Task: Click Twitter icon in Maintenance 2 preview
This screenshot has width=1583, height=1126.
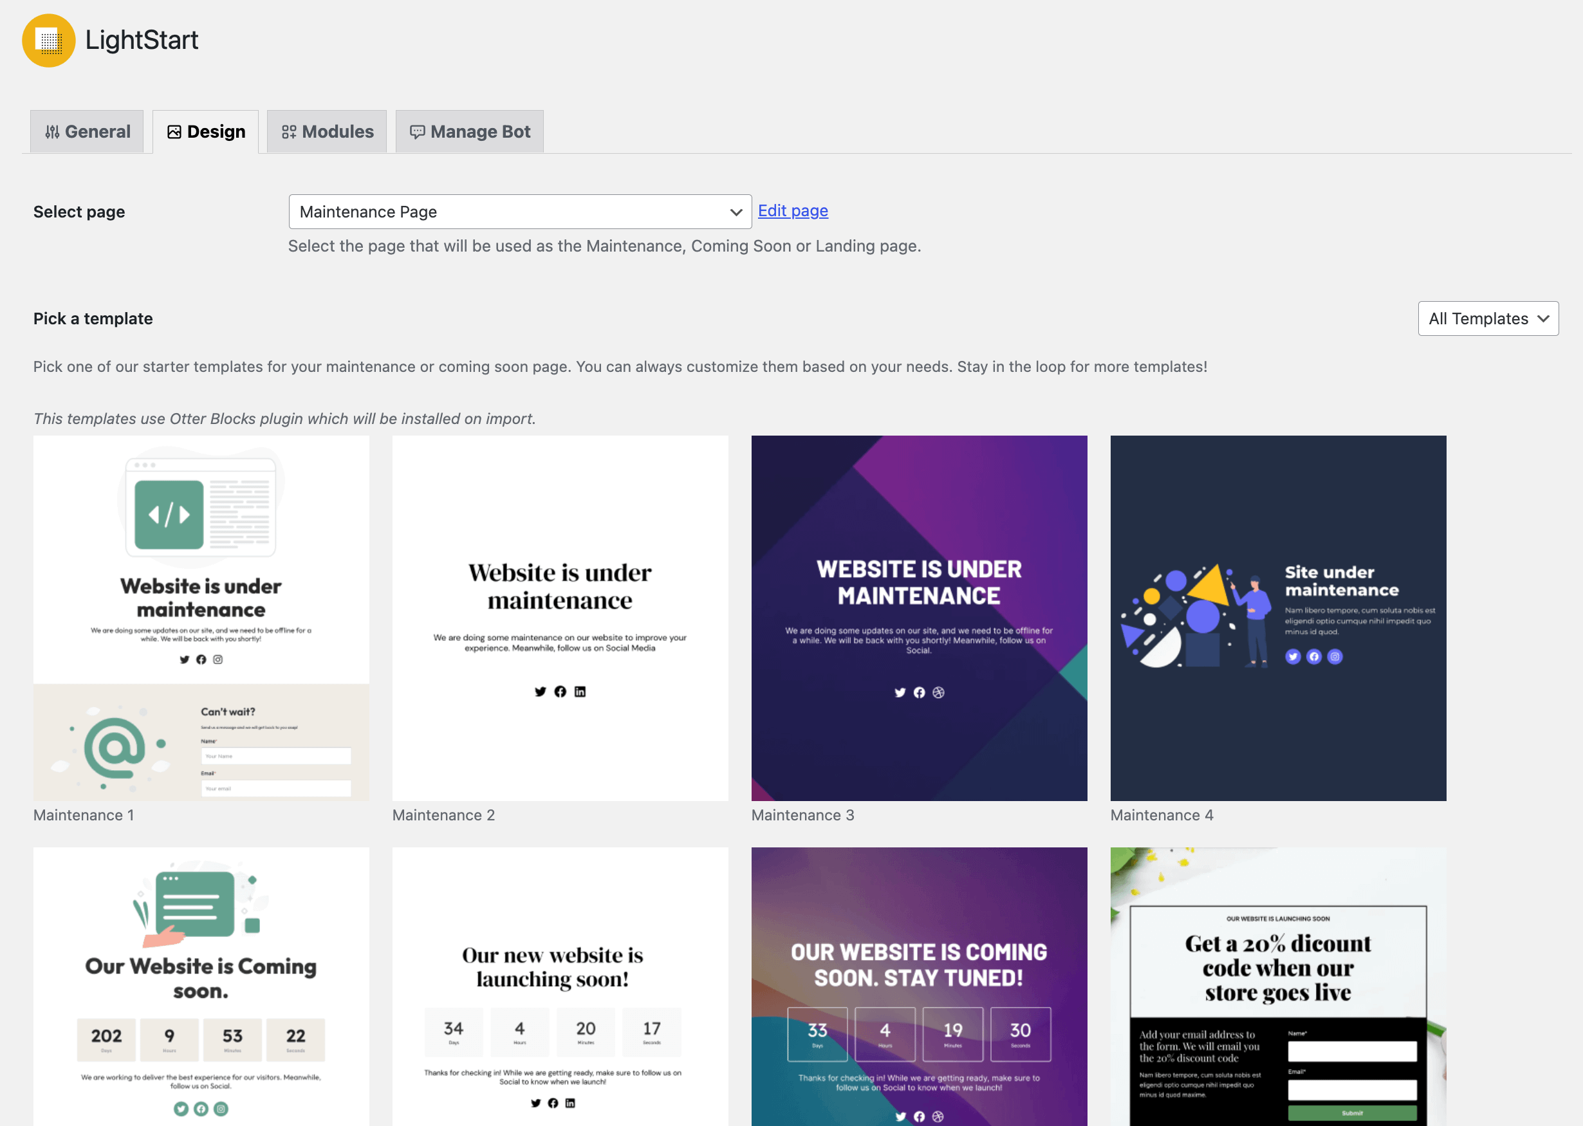Action: click(540, 691)
